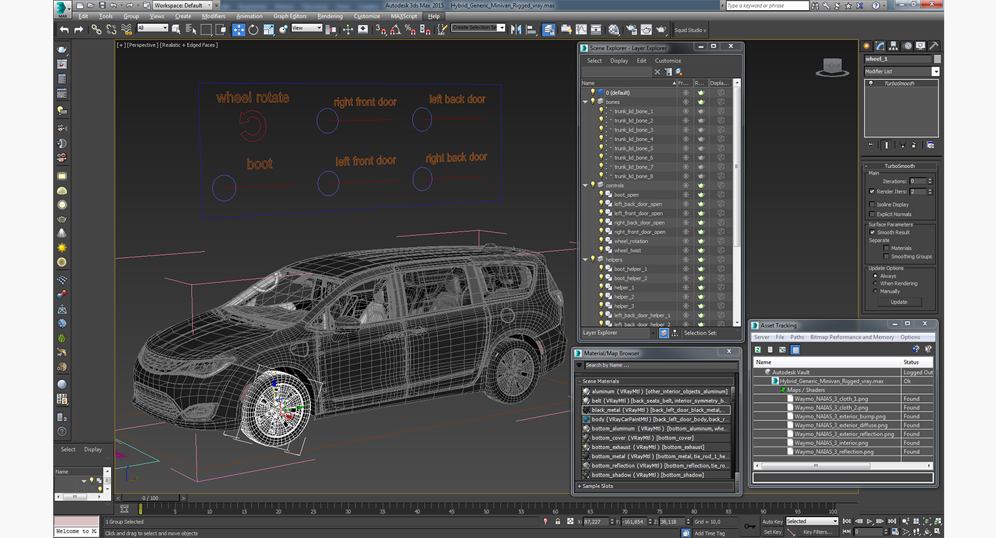
Task: Toggle visibility bulb of trunk_lid_bone_1 layer
Action: (x=602, y=111)
